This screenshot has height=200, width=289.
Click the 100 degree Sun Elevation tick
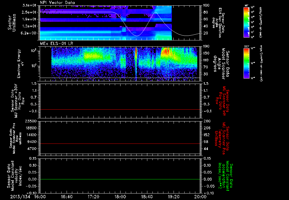pos(206,5)
